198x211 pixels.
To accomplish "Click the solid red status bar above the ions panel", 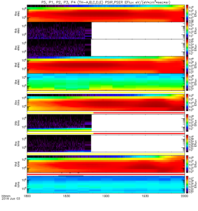I will 106,174.
